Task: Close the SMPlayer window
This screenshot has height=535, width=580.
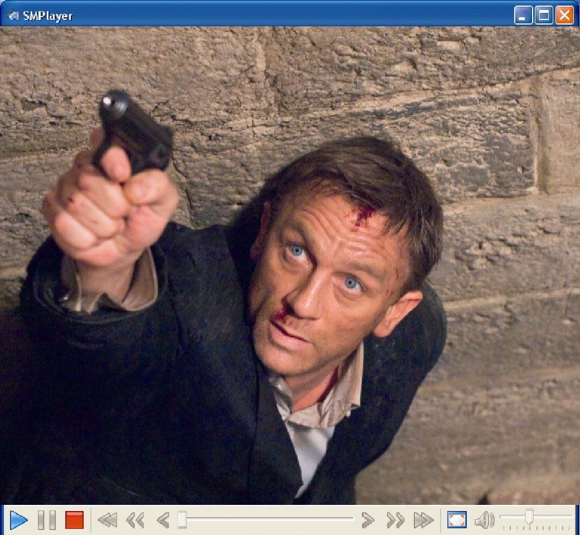Action: point(564,16)
